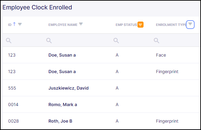Select the ID 0028 cell
Viewport: 201px width, 130px height.
click(x=13, y=121)
